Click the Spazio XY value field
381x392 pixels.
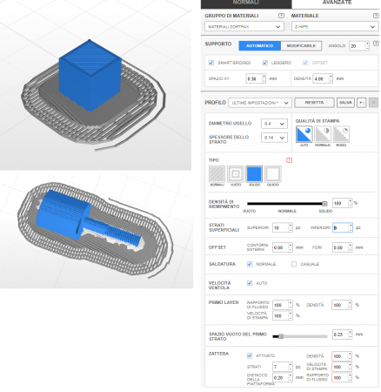[254, 78]
